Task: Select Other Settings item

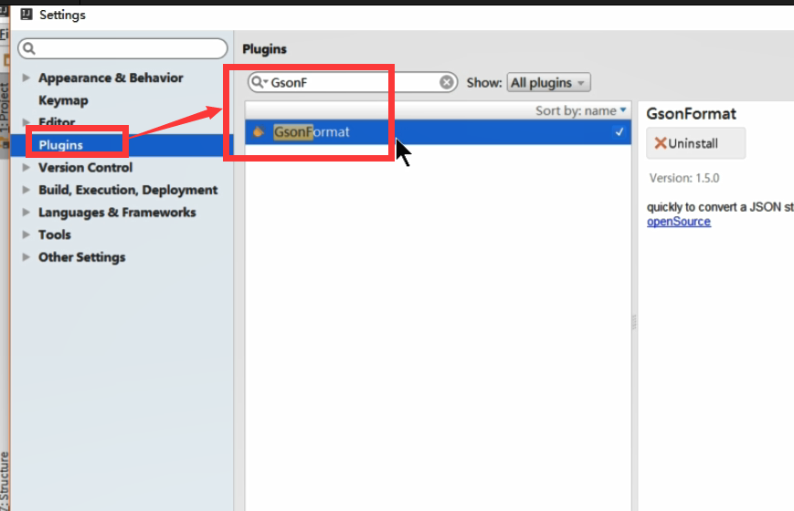Action: 81,257
